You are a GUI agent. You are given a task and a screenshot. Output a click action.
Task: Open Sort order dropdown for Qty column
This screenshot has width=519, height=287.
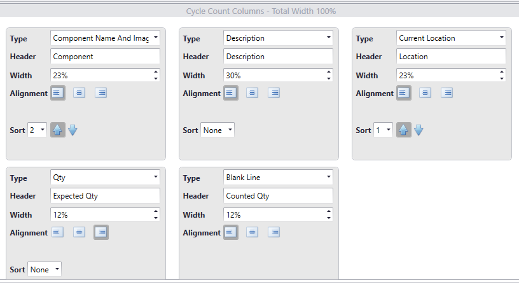[45, 269]
